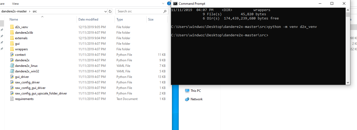The height and width of the screenshot is (130, 357).
Task: Select the 'd2x_venv' file name
Action: (x=21, y=27)
